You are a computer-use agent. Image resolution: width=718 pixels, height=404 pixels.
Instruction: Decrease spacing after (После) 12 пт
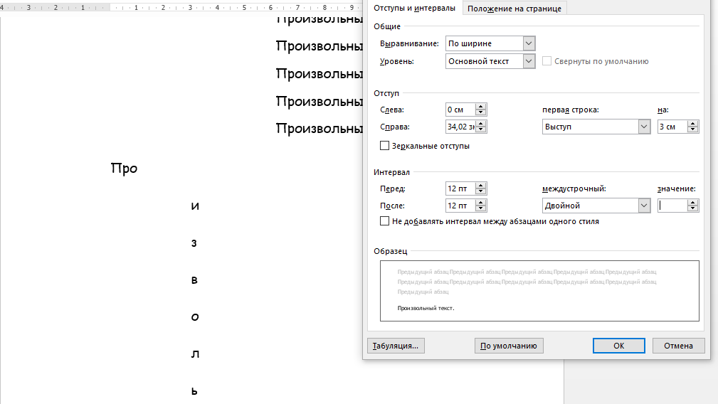click(480, 208)
